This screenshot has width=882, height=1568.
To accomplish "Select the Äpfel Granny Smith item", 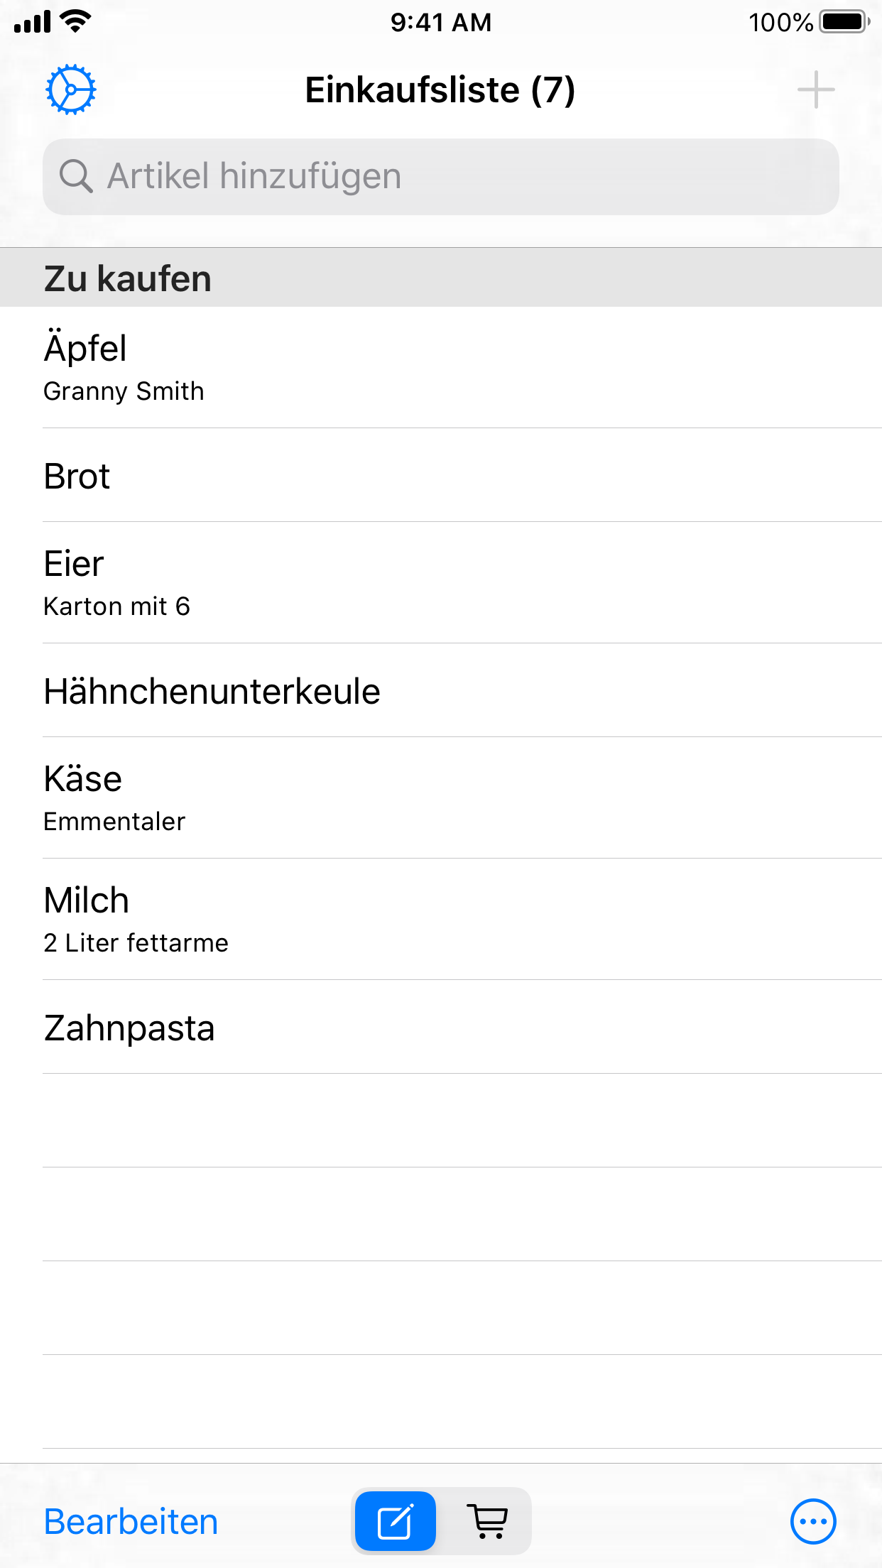I will click(440, 367).
